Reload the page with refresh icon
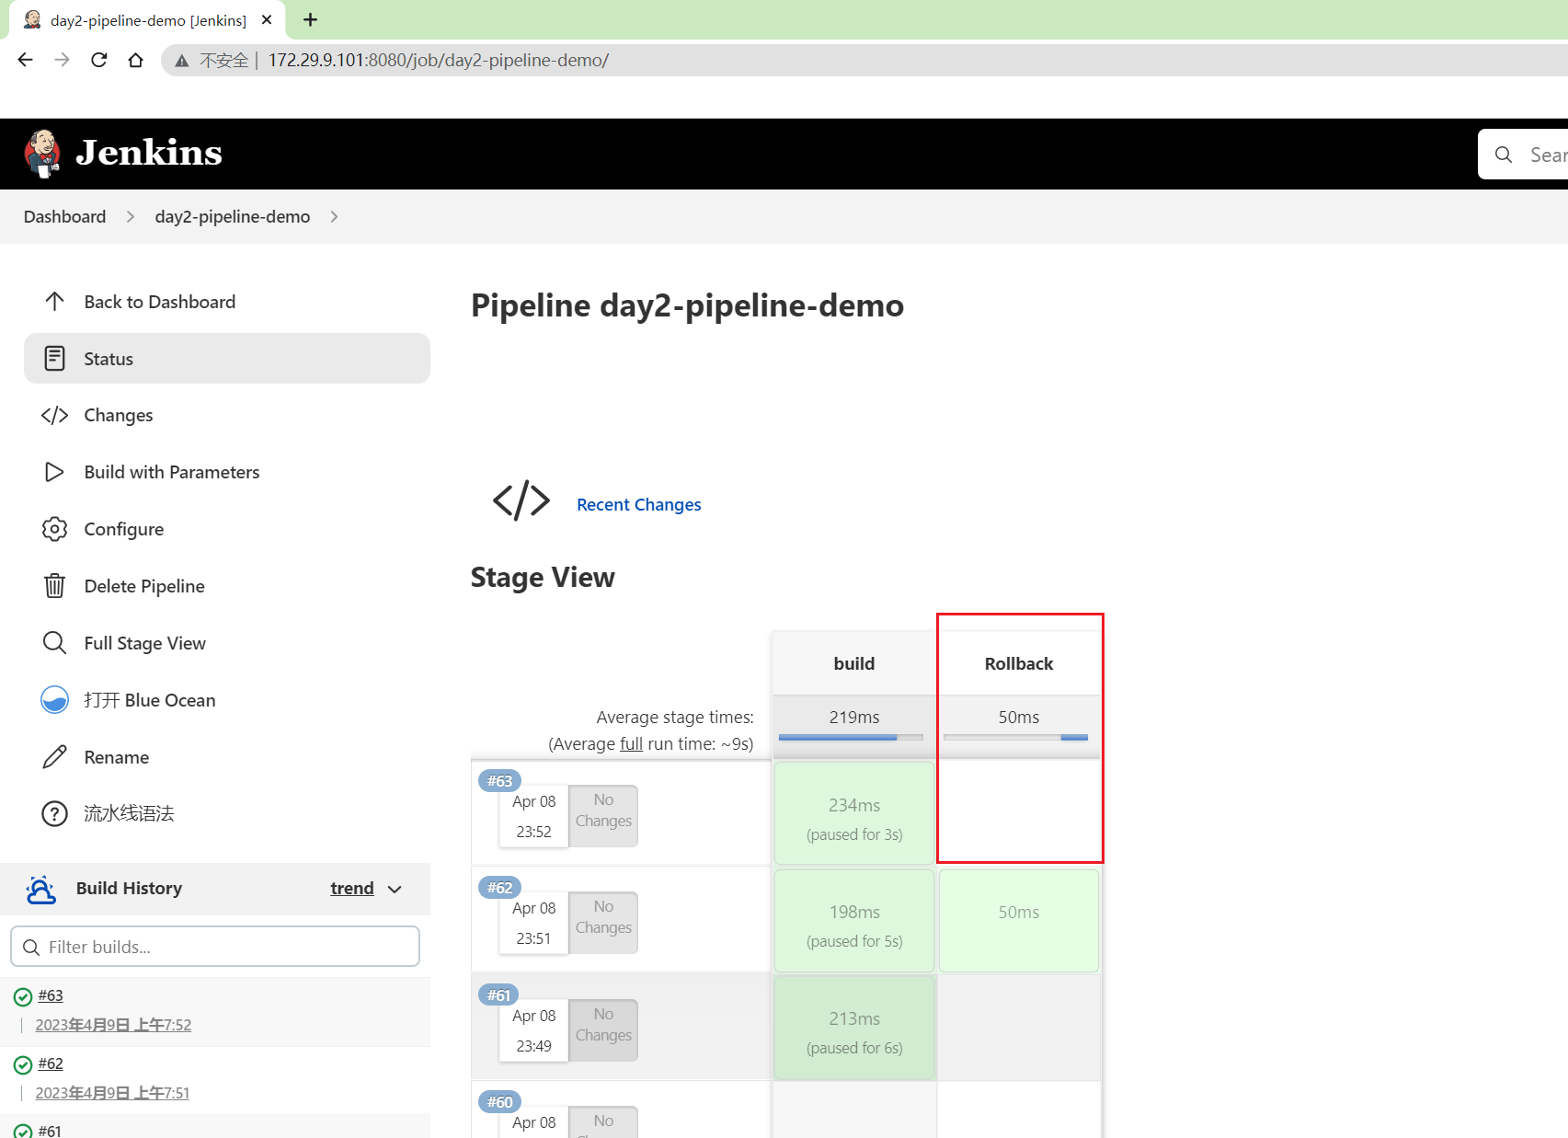The image size is (1568, 1138). (x=99, y=60)
